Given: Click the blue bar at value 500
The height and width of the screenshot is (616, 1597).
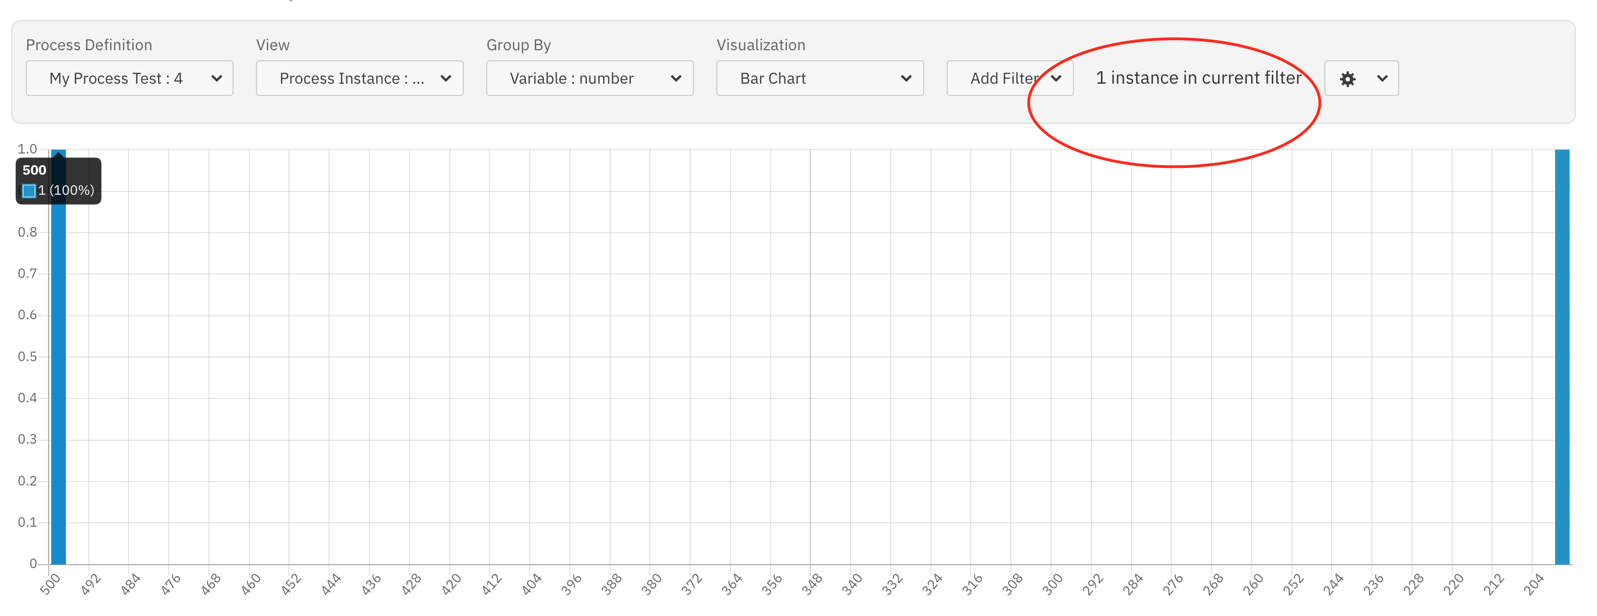Looking at the screenshot, I should pos(58,384).
